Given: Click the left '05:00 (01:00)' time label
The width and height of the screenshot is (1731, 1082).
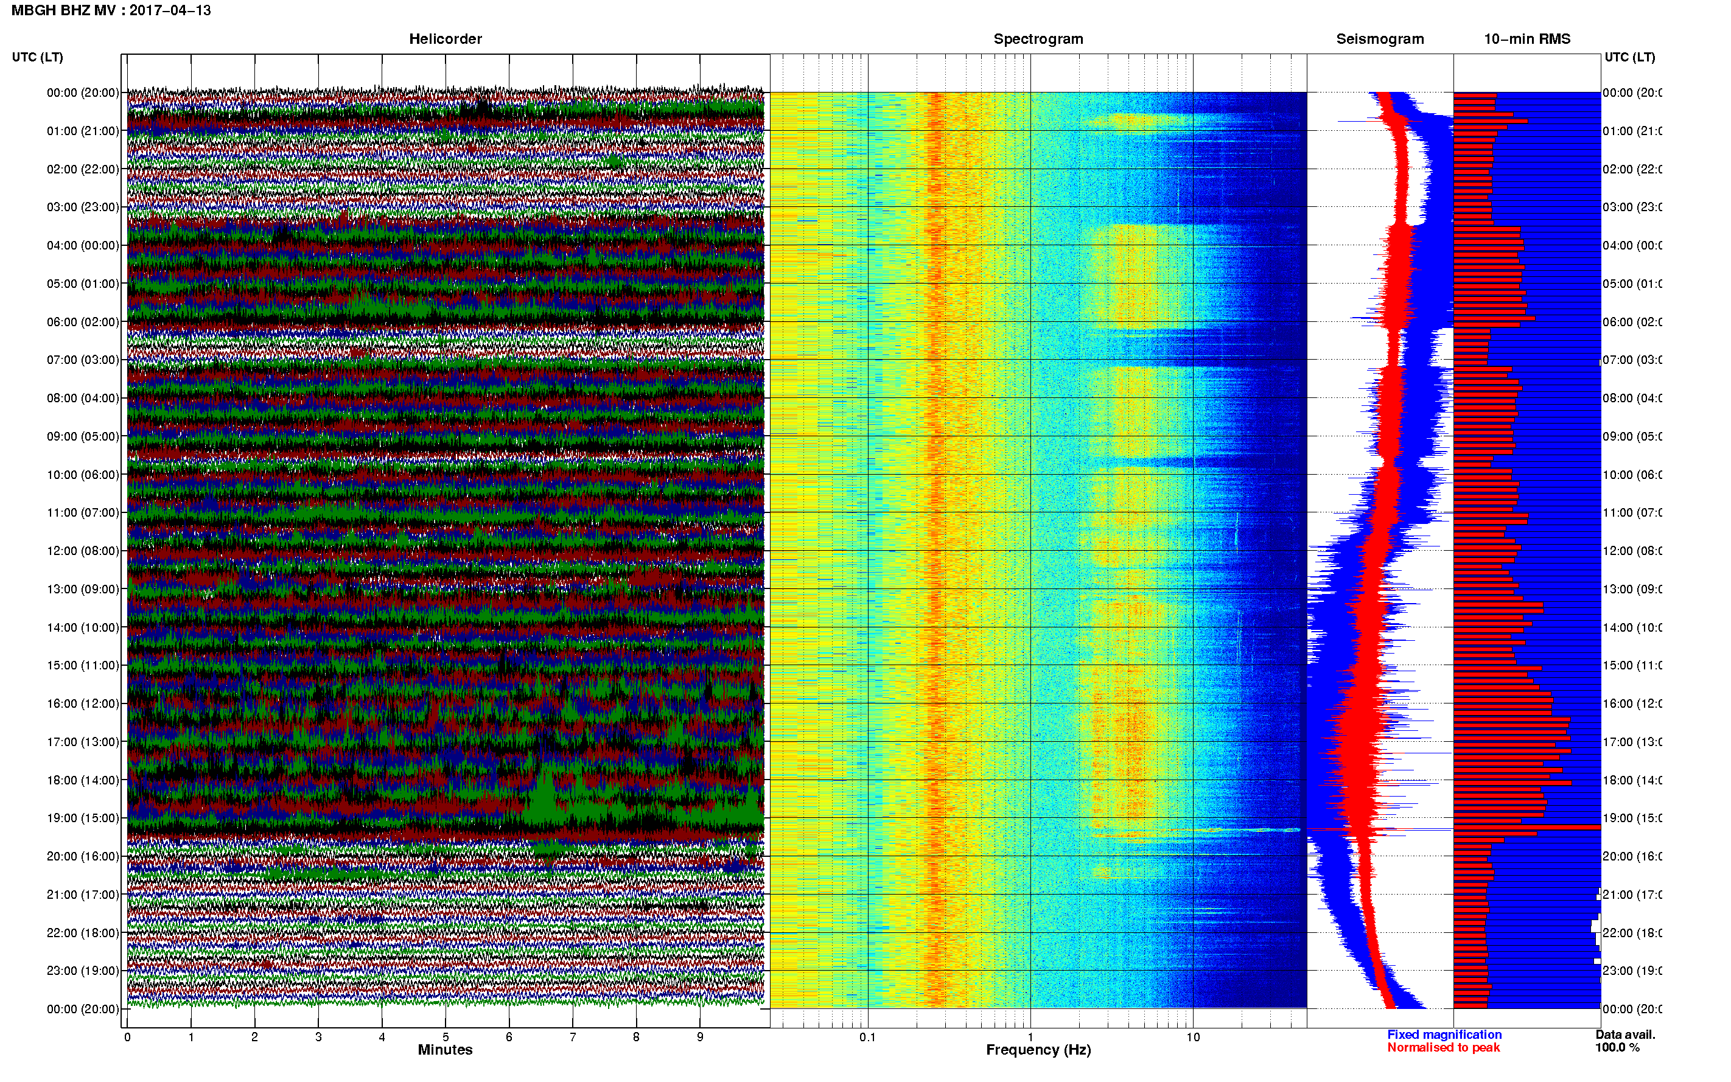Looking at the screenshot, I should point(83,284).
